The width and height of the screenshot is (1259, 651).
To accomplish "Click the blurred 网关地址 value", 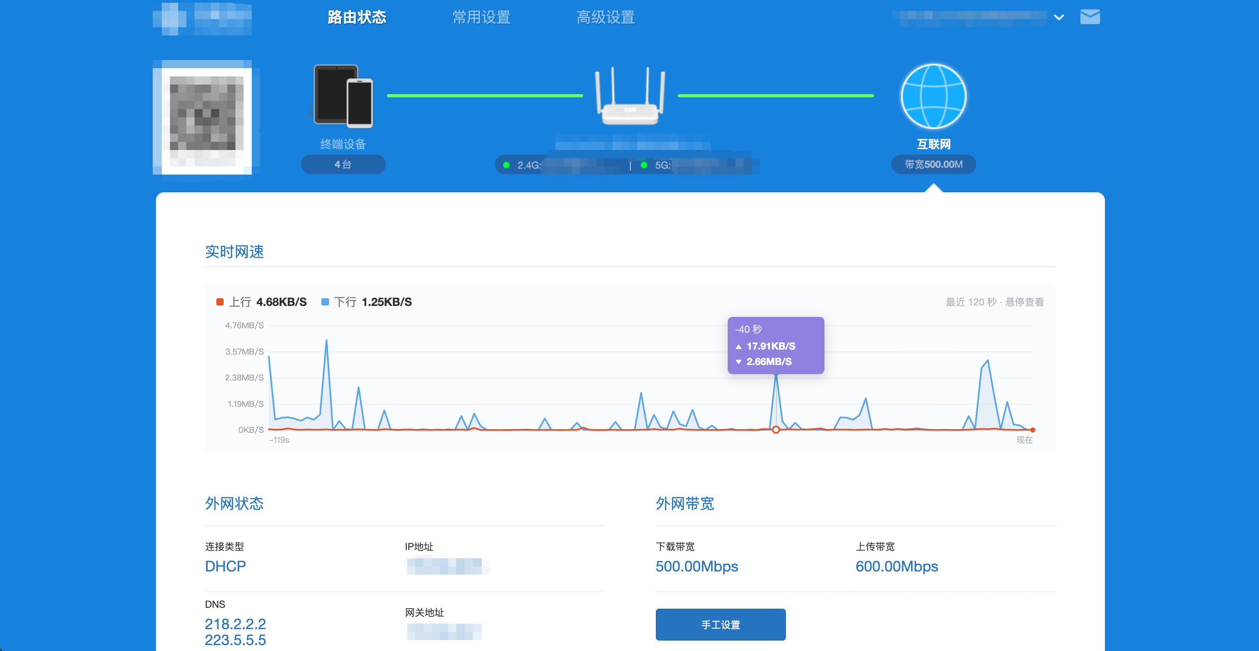I will coord(444,631).
